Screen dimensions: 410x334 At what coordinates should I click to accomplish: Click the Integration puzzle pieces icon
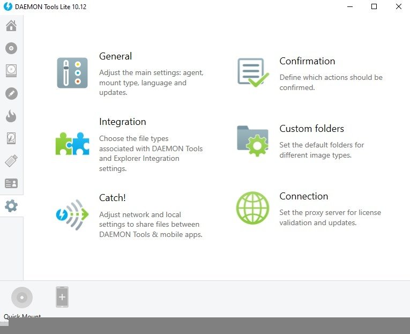(72, 144)
